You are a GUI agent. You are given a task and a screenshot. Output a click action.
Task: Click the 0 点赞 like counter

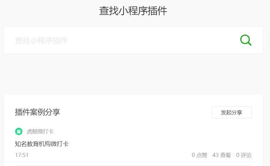199,155
